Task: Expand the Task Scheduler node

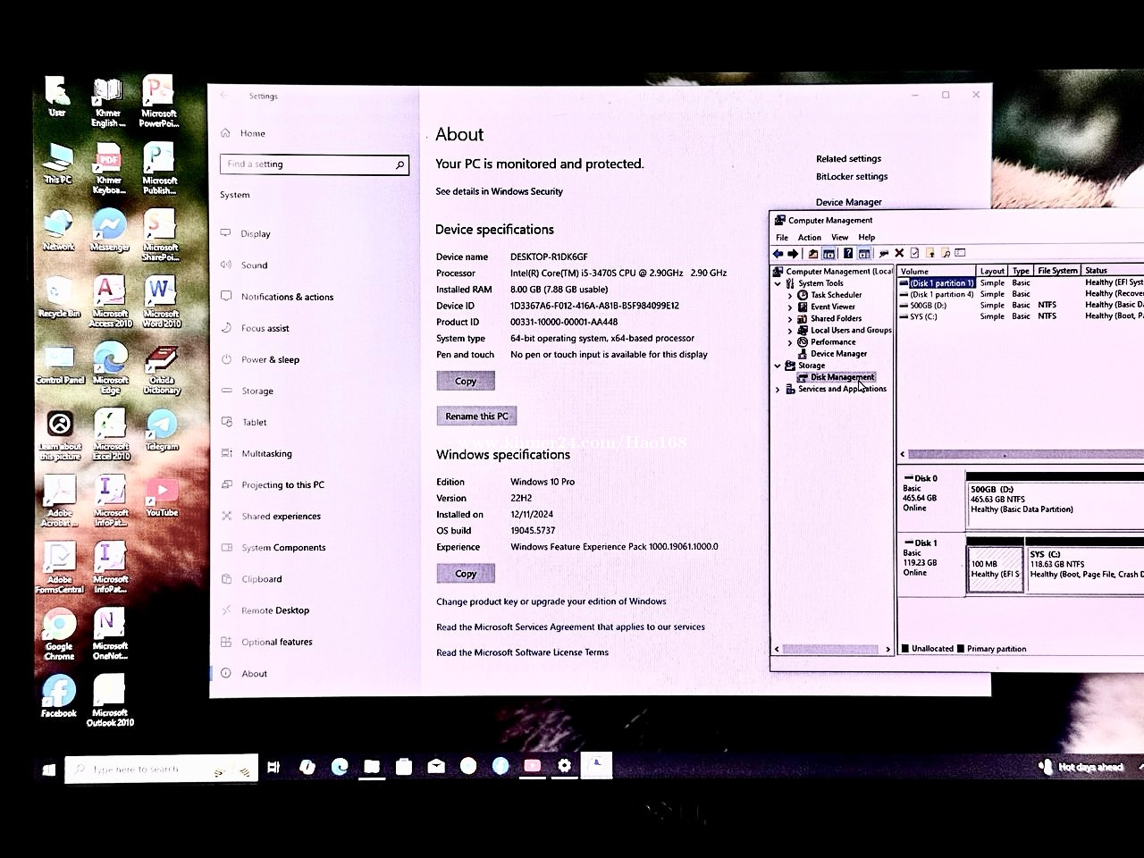Action: pyautogui.click(x=790, y=295)
